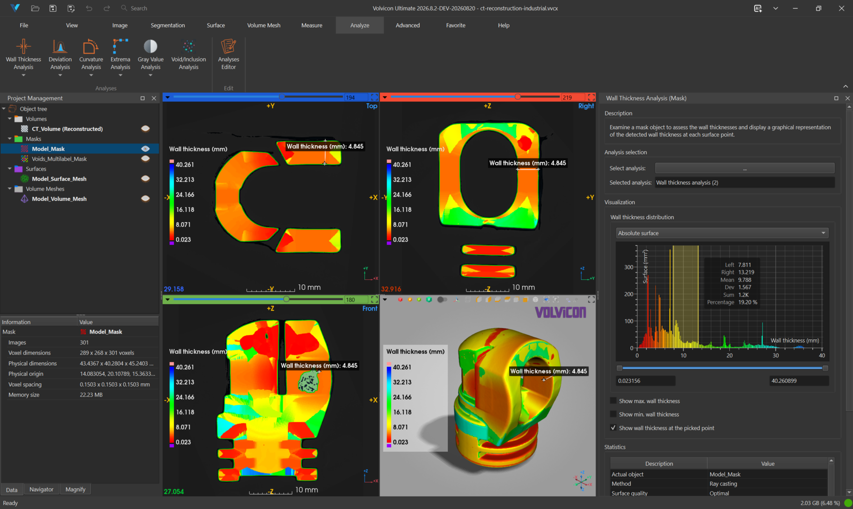Viewport: 853px width, 509px height.
Task: Switch to the Magnify tab
Action: pos(76,490)
